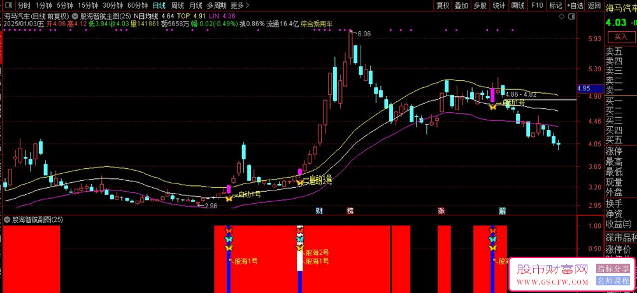Select the 日线 daily chart tab

click(159, 5)
